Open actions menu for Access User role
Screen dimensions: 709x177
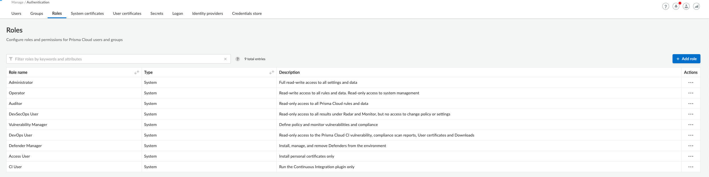691,156
